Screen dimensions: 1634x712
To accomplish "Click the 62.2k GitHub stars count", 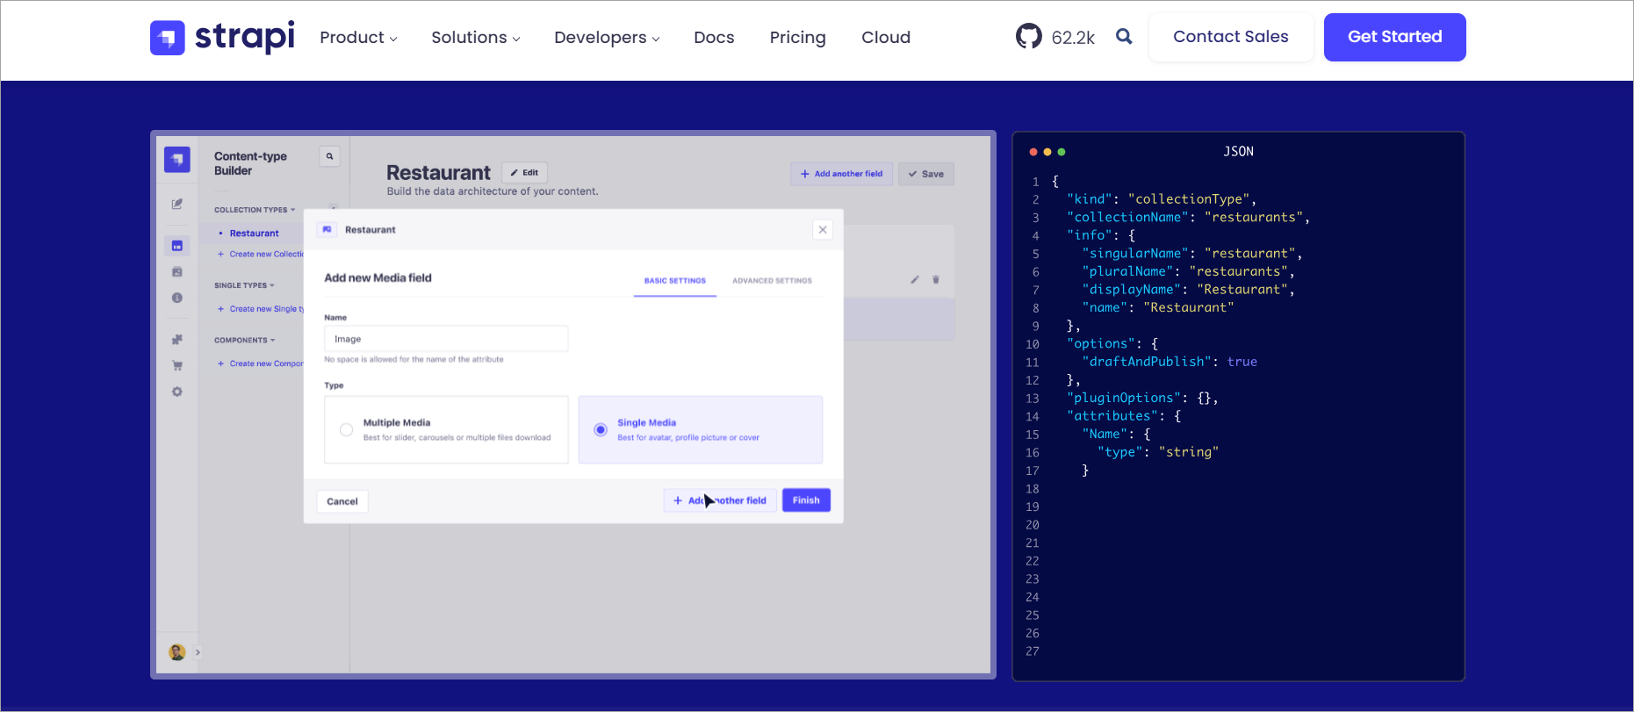I will point(1073,38).
